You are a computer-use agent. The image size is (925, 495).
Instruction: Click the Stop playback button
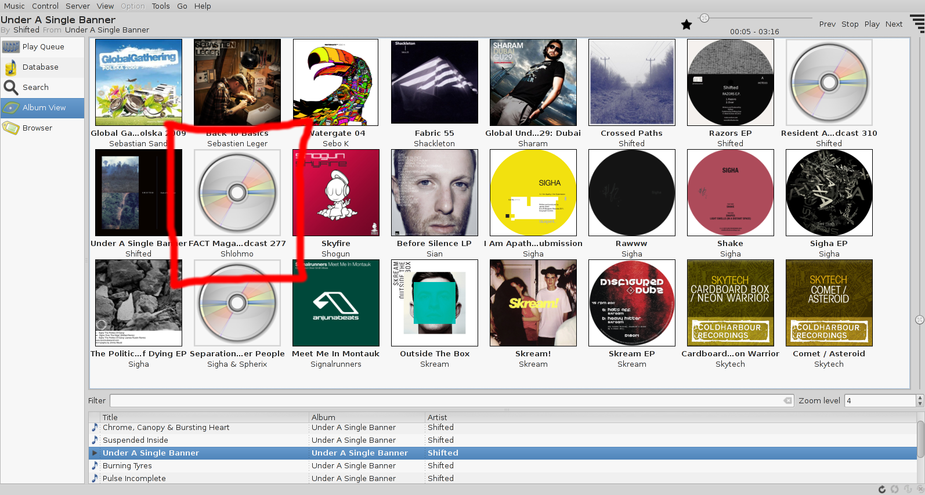850,24
